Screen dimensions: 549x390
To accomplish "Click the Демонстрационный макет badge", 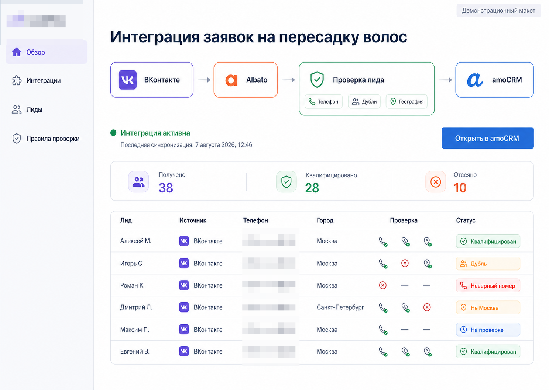I will (499, 11).
